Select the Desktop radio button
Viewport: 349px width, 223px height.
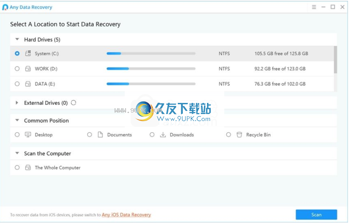click(x=17, y=135)
